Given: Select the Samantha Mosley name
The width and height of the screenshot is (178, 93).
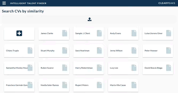Looking at the screenshot, I should (x=17, y=68).
